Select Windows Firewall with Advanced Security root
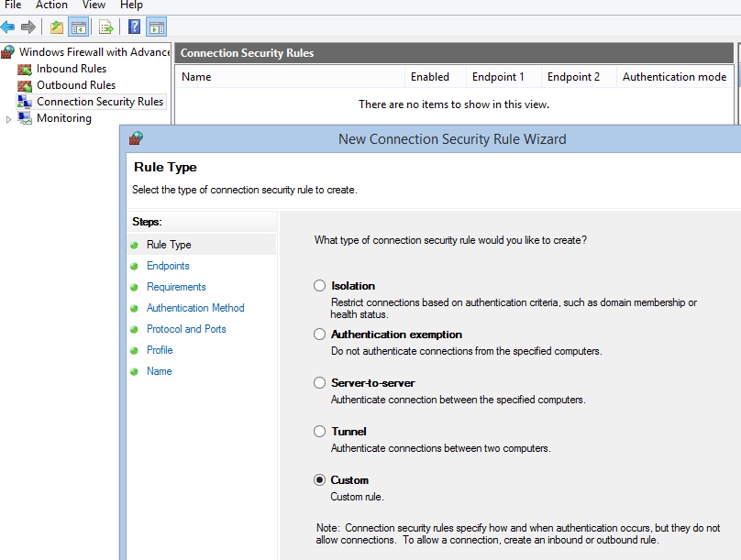The height and width of the screenshot is (560, 741). [94, 51]
